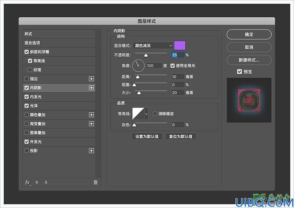Move effect down with the down arrow
This screenshot has height=208, width=294.
point(46,182)
